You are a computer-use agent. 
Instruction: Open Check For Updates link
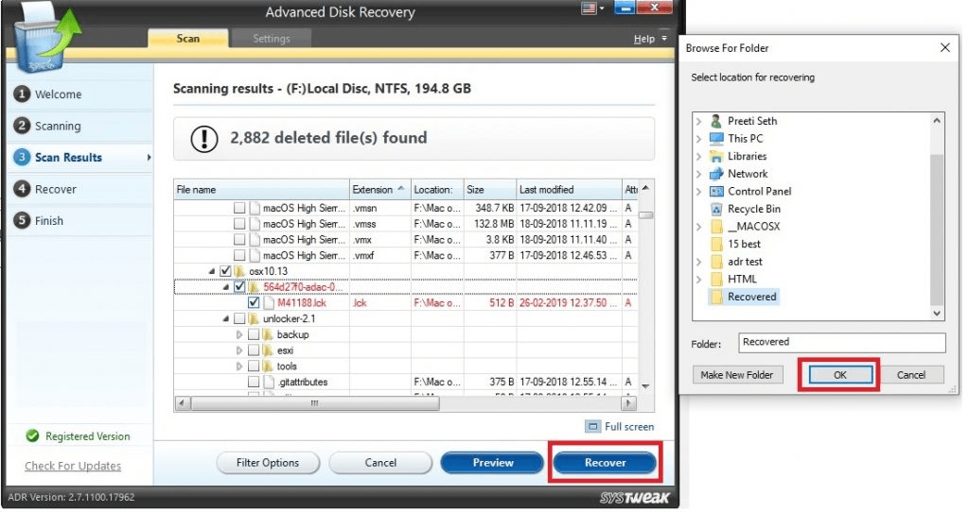pyautogui.click(x=73, y=466)
